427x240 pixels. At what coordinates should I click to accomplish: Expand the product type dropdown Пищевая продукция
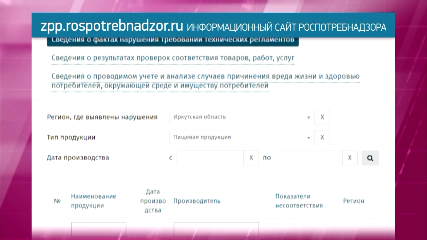pos(242,137)
